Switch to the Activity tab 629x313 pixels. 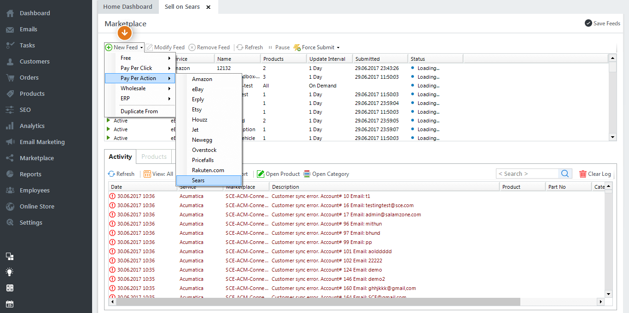pyautogui.click(x=120, y=156)
